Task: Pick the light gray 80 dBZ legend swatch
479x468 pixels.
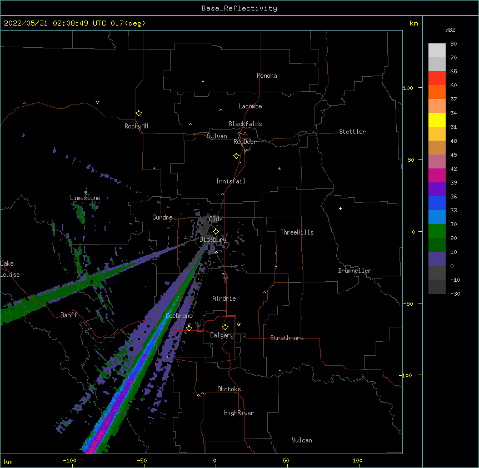Action: click(x=437, y=51)
